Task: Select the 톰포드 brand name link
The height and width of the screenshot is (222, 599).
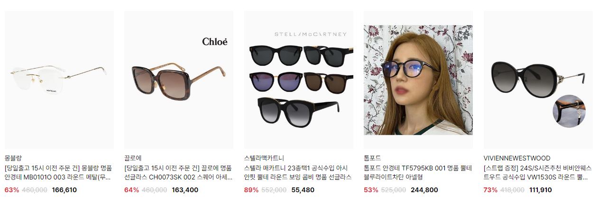Action: point(372,158)
